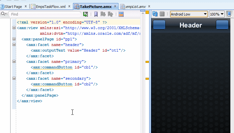The width and height of the screenshot is (234, 133).
Task: Jump to the previous bookmark icon
Action: point(111,14)
